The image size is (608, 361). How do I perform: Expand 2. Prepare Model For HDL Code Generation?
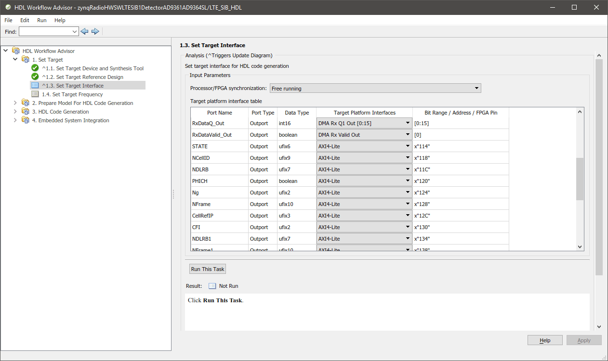15,103
